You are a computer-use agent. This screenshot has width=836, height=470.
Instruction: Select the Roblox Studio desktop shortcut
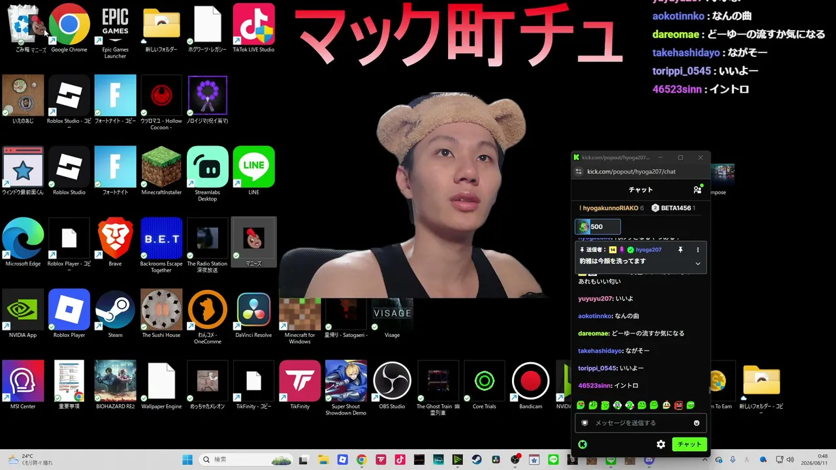[69, 170]
